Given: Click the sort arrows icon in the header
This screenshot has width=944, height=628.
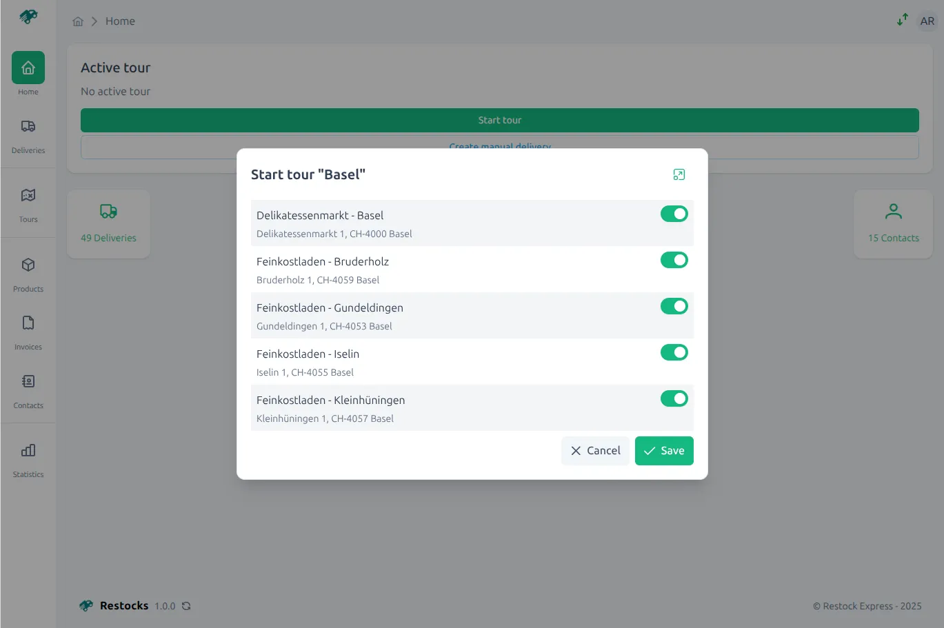Looking at the screenshot, I should coord(902,21).
